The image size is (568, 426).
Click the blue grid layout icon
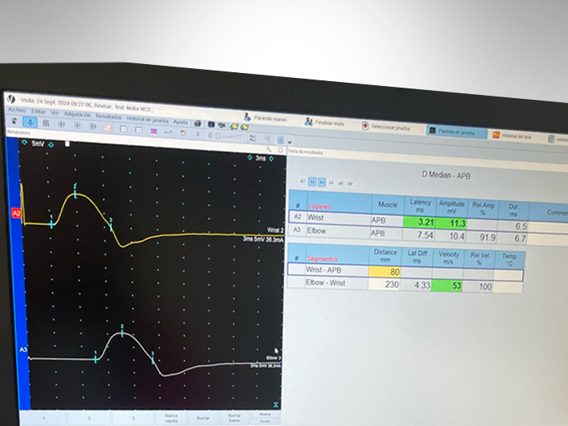point(281,140)
